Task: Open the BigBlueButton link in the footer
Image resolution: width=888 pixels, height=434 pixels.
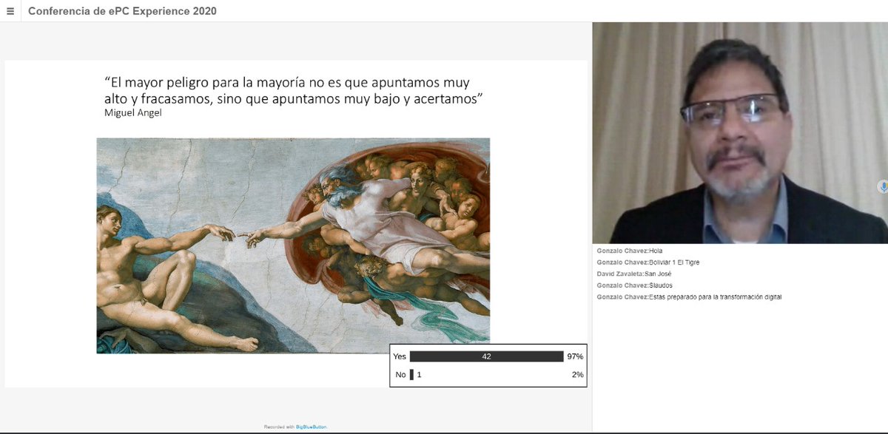Action: click(x=311, y=427)
